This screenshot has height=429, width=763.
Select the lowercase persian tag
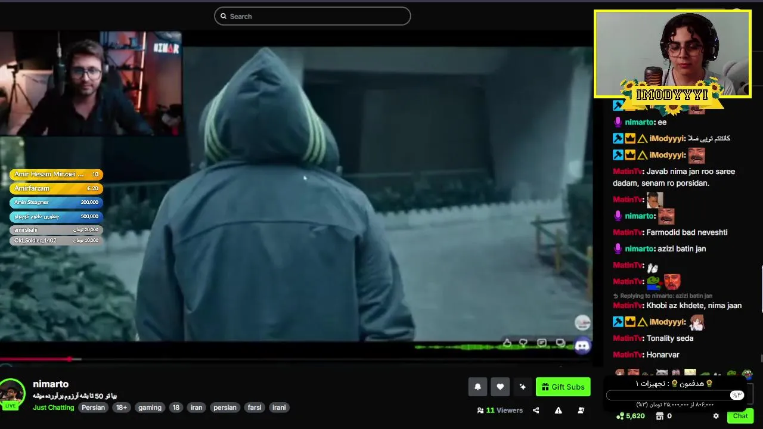click(225, 408)
